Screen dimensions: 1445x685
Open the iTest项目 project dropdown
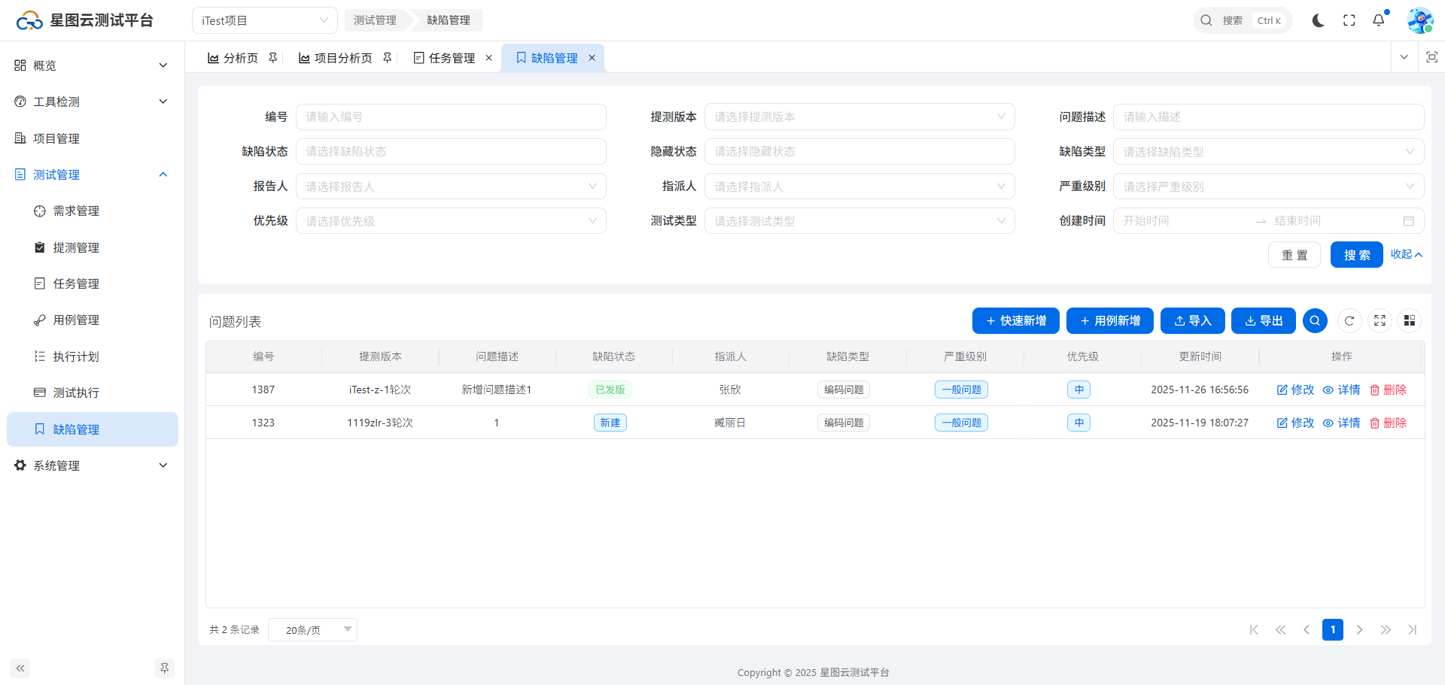(264, 20)
